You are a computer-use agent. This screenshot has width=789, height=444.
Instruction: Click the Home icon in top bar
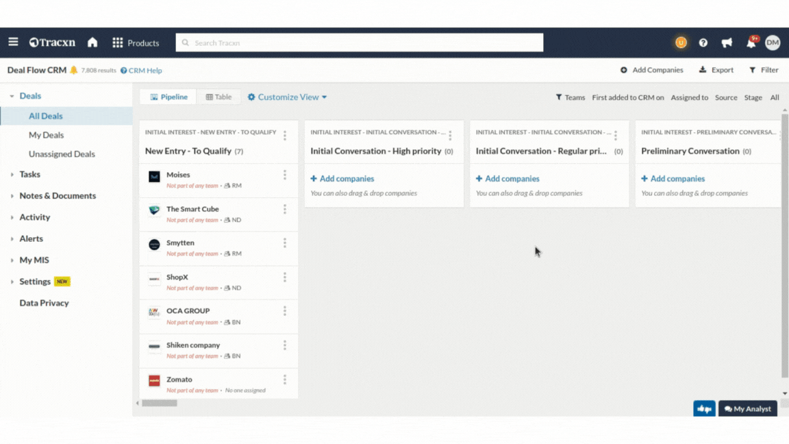92,42
